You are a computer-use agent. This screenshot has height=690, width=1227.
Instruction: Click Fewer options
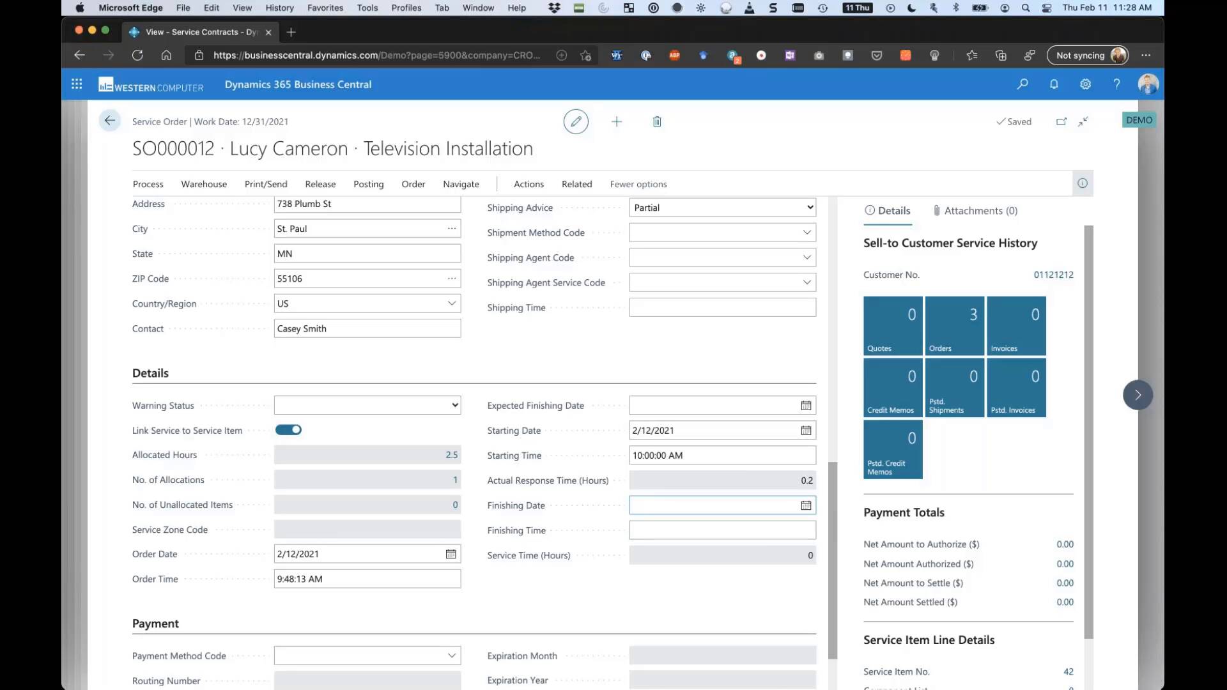click(x=638, y=184)
